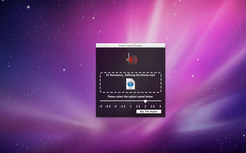This screenshot has width=246, height=153.
Task: Click 'Please select the output speed below' text
Action: [130, 96]
